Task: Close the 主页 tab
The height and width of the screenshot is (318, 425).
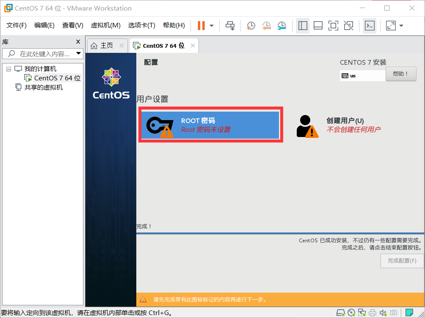Action: coord(121,46)
